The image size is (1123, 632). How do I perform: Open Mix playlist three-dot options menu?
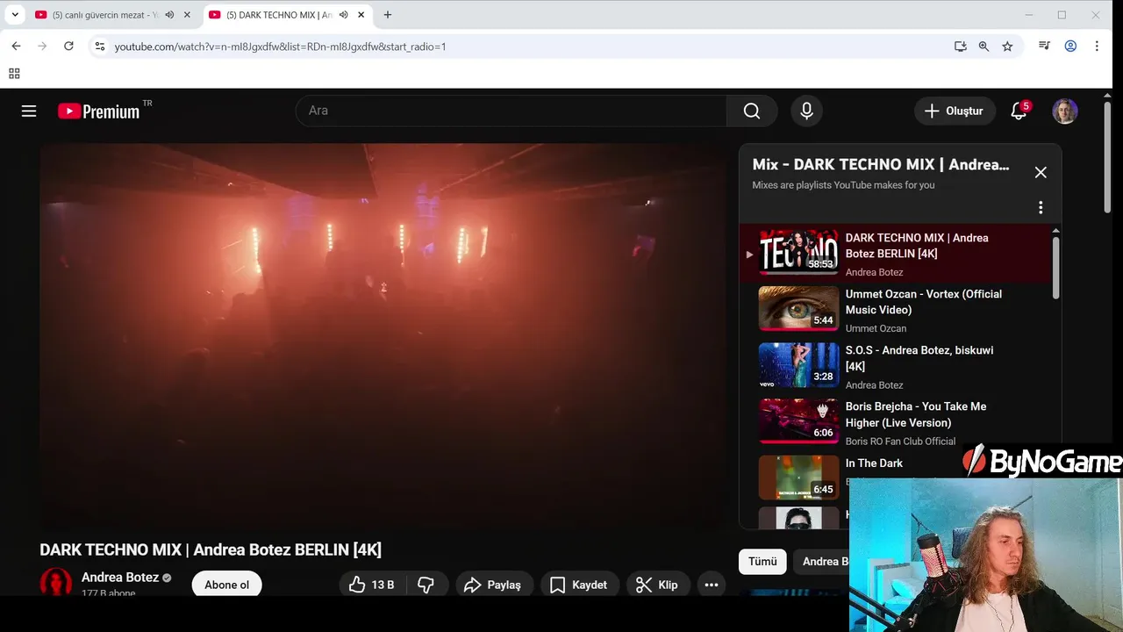click(1041, 207)
